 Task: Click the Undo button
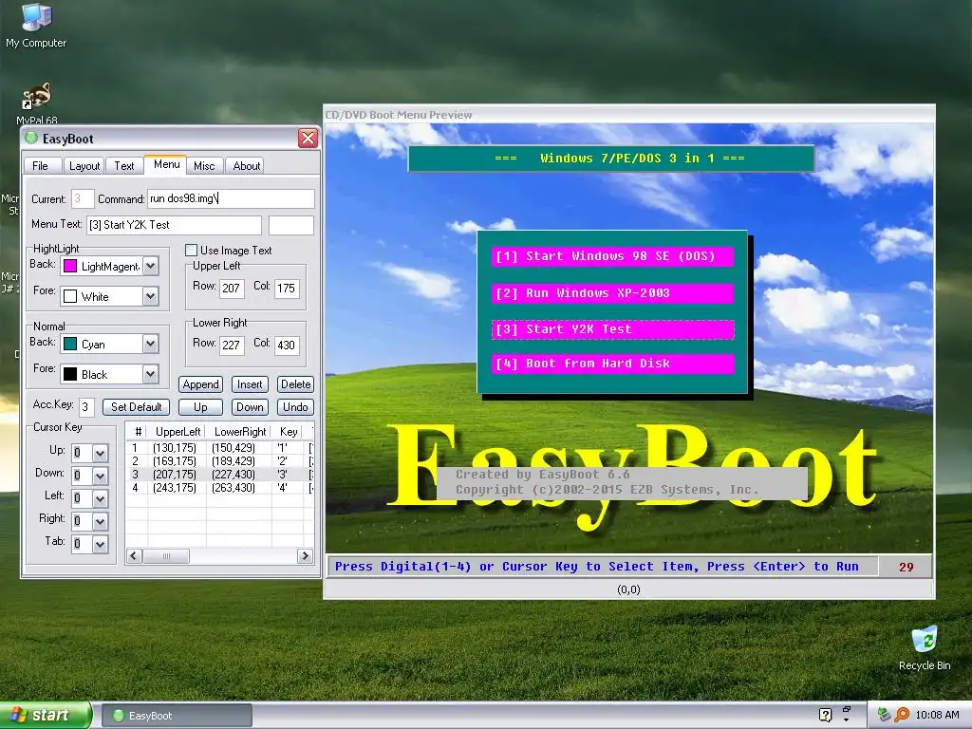(x=296, y=407)
